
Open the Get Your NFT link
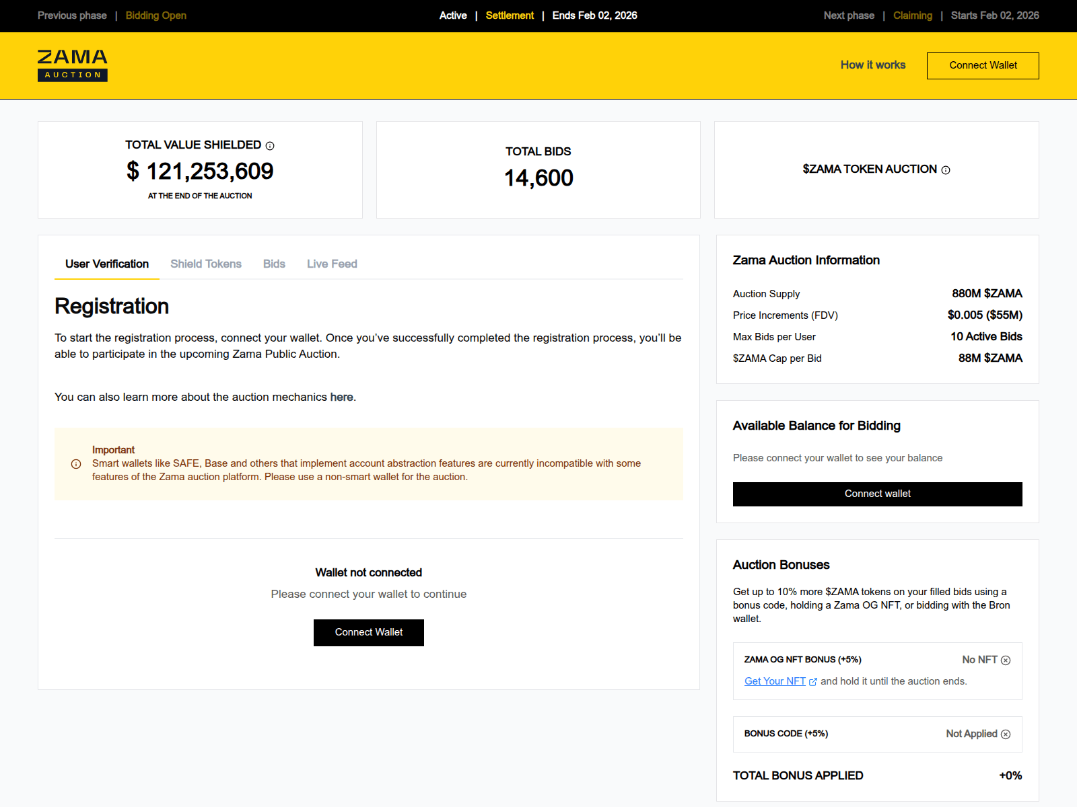(x=775, y=681)
